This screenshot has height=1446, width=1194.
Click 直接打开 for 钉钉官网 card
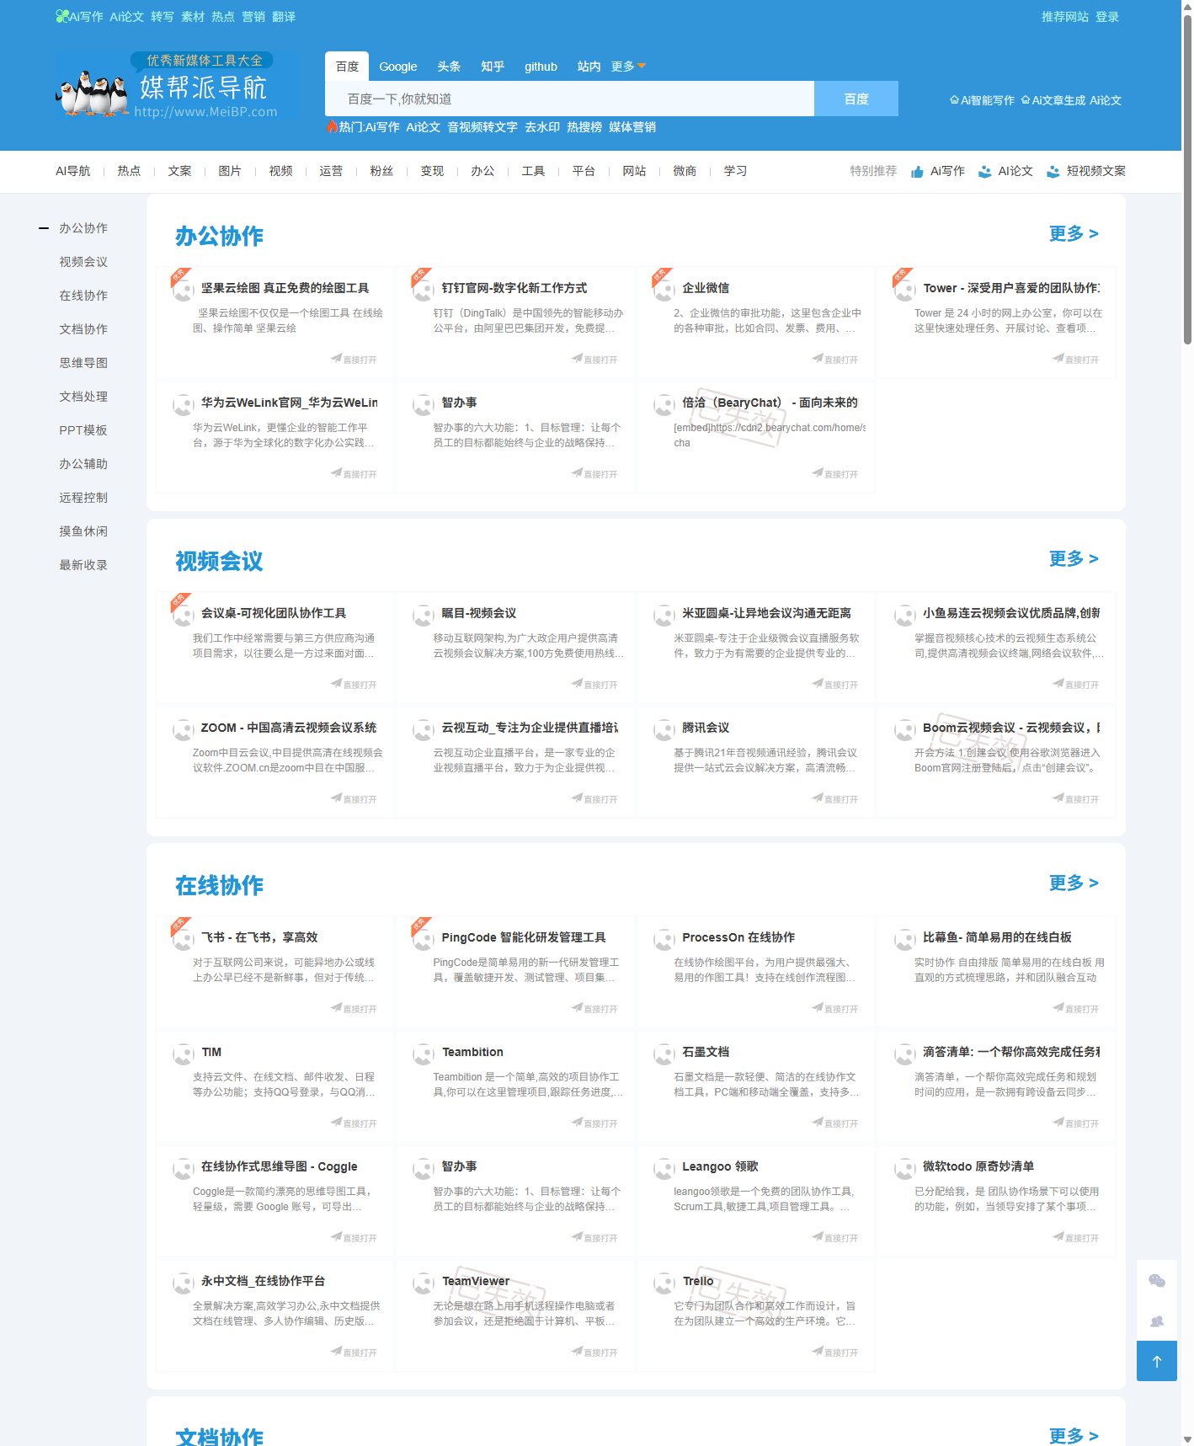(x=594, y=360)
